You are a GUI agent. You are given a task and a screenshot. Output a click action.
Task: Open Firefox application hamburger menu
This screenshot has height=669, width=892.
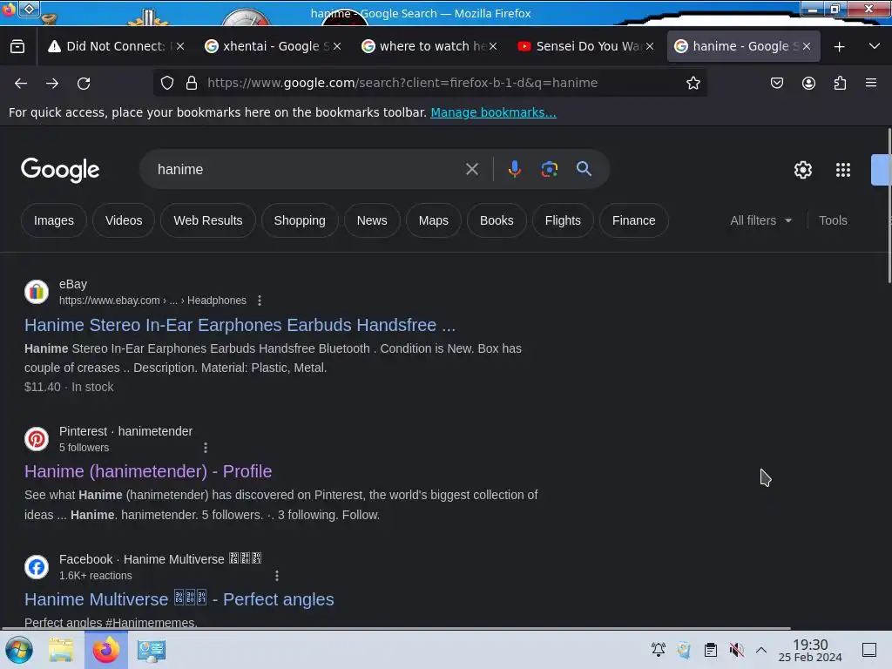coord(871,83)
